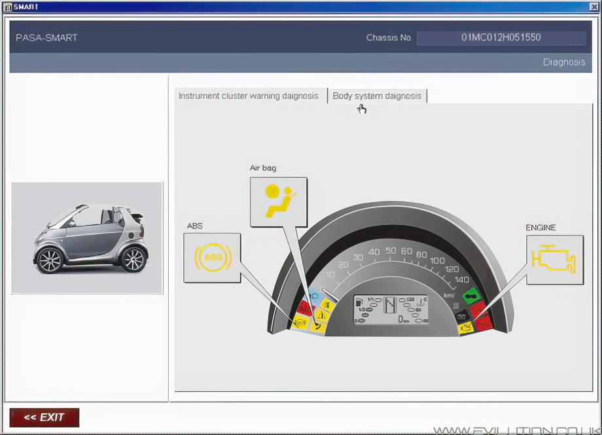
Task: Click the "Chassis No." label
Action: point(389,38)
